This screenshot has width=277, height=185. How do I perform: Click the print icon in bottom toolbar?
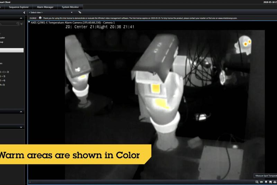tap(275, 182)
